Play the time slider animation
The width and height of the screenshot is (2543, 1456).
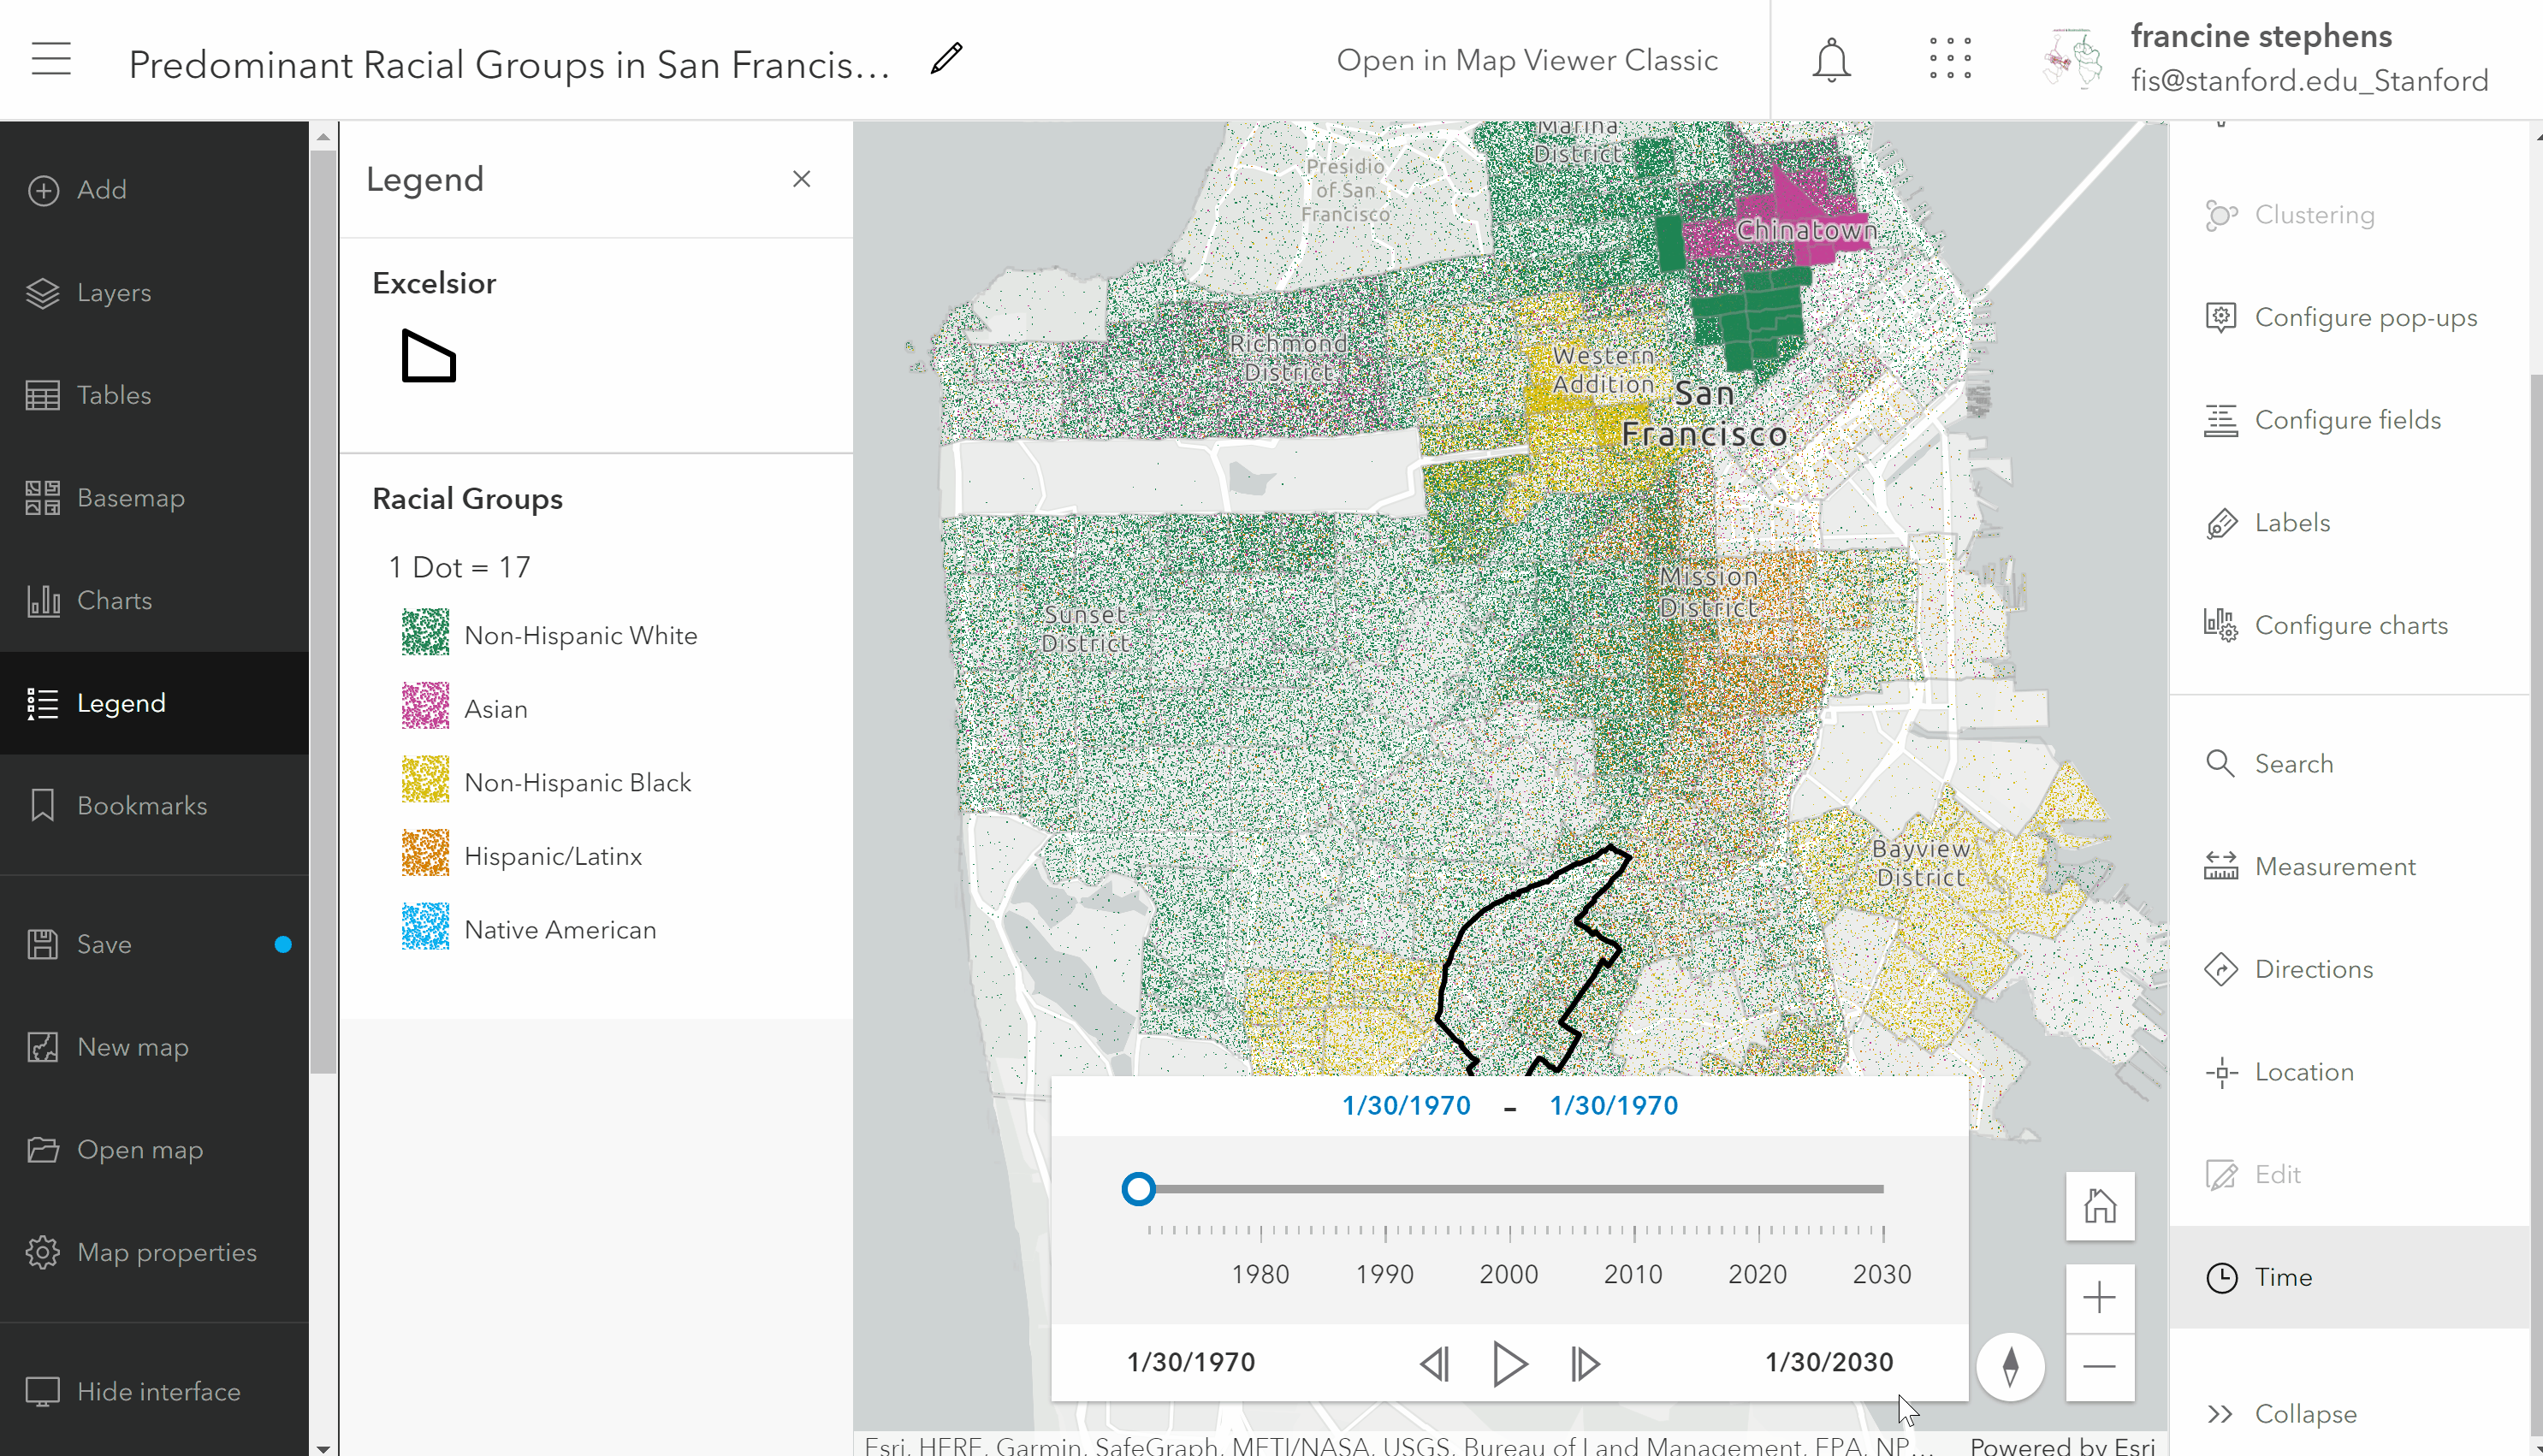coord(1509,1363)
